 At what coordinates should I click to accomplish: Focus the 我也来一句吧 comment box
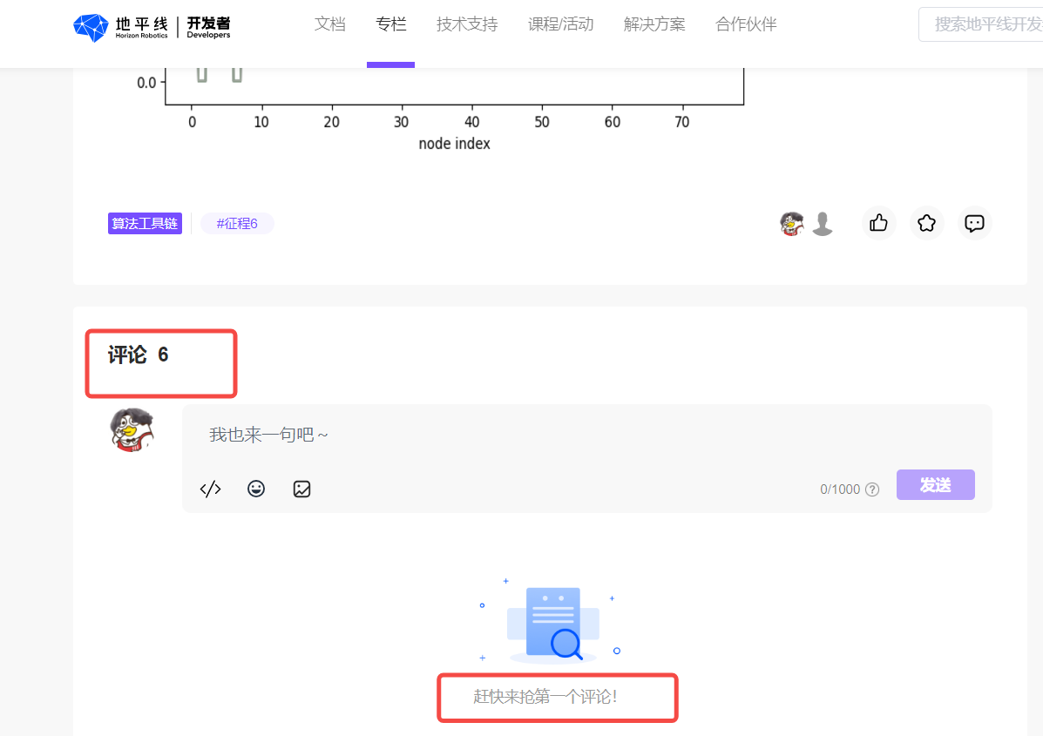point(584,435)
